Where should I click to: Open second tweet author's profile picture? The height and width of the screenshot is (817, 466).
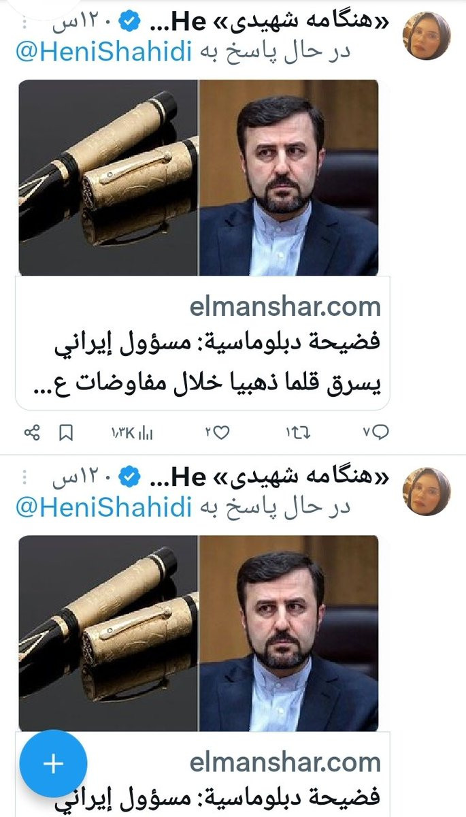tap(427, 491)
